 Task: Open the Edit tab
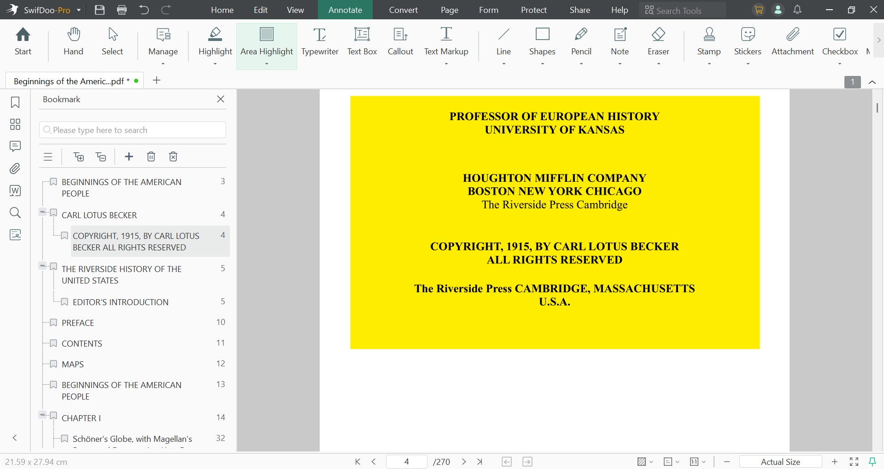pos(261,10)
